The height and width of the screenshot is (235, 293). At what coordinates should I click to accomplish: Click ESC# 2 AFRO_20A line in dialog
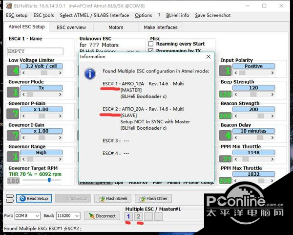click(x=143, y=109)
